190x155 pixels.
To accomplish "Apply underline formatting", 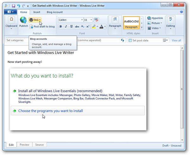I will point(72,27).
